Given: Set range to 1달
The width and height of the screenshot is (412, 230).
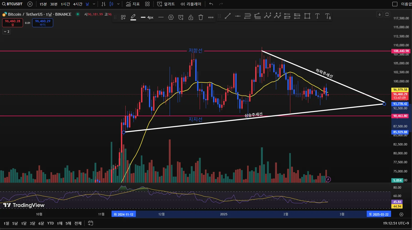Looking at the screenshot, I should coord(24,223).
